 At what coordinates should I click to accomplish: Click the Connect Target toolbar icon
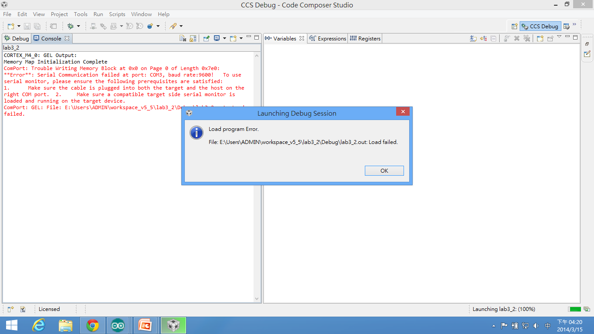(x=93, y=26)
